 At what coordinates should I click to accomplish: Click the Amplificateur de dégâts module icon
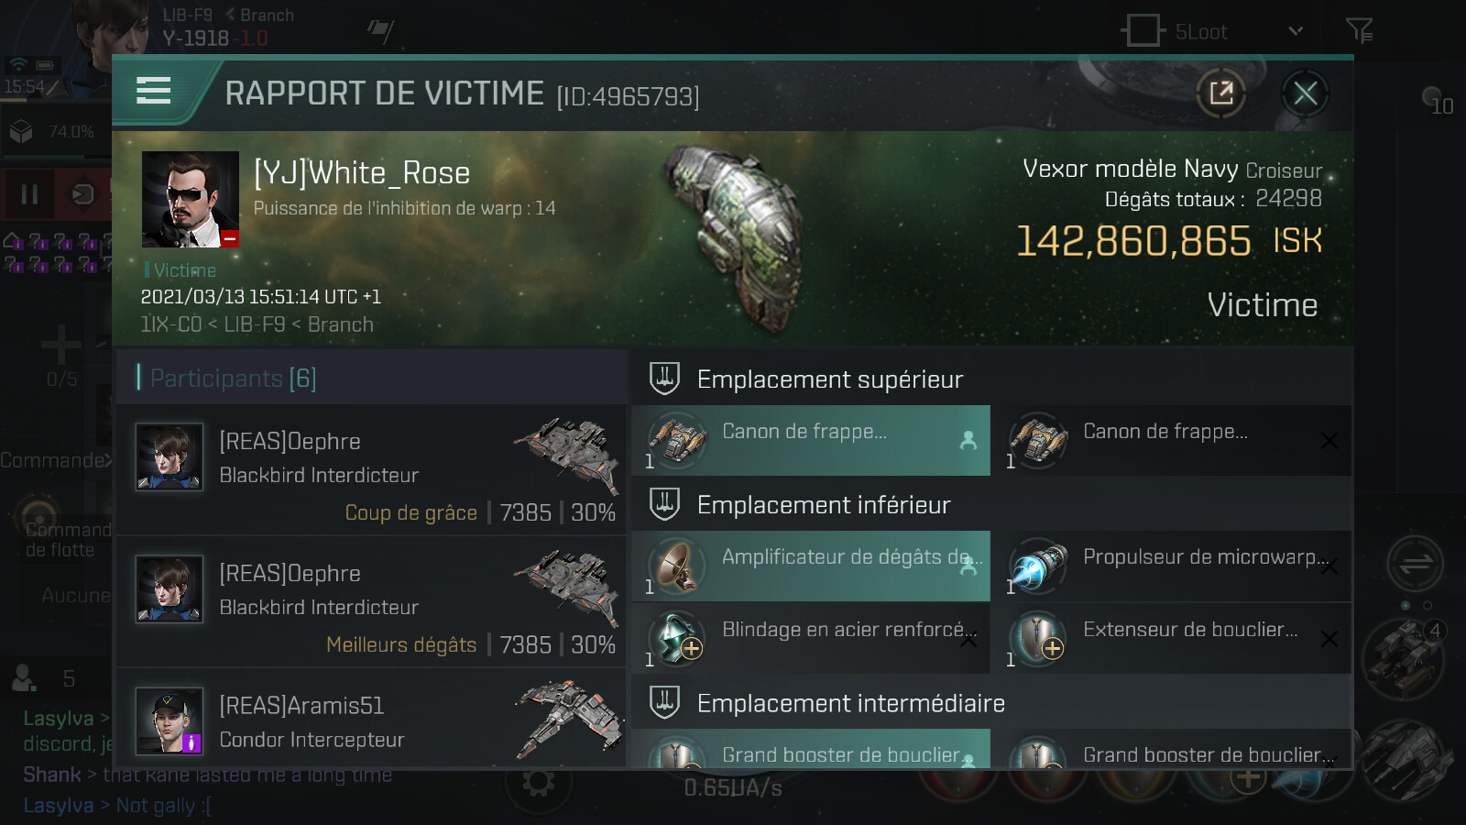point(678,566)
